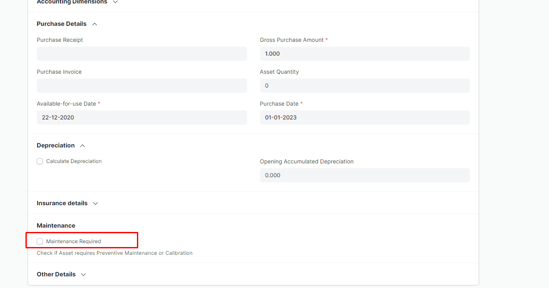Click the chevron beside Accounting Dimensions
549x288 pixels.
pyautogui.click(x=115, y=2)
